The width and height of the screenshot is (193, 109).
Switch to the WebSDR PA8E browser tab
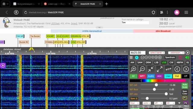click(x=88, y=4)
